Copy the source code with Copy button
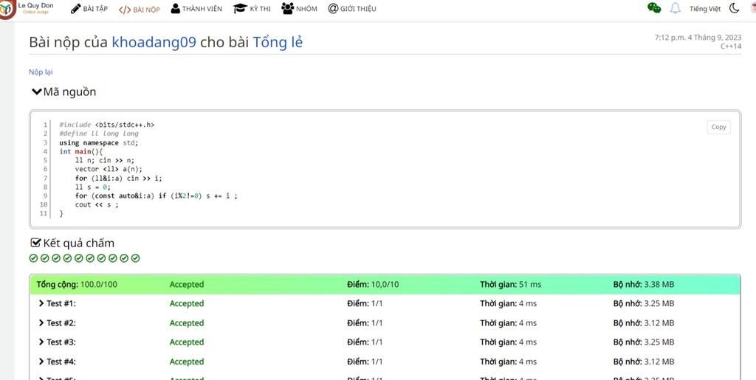Screen dimensions: 756x380 point(718,127)
